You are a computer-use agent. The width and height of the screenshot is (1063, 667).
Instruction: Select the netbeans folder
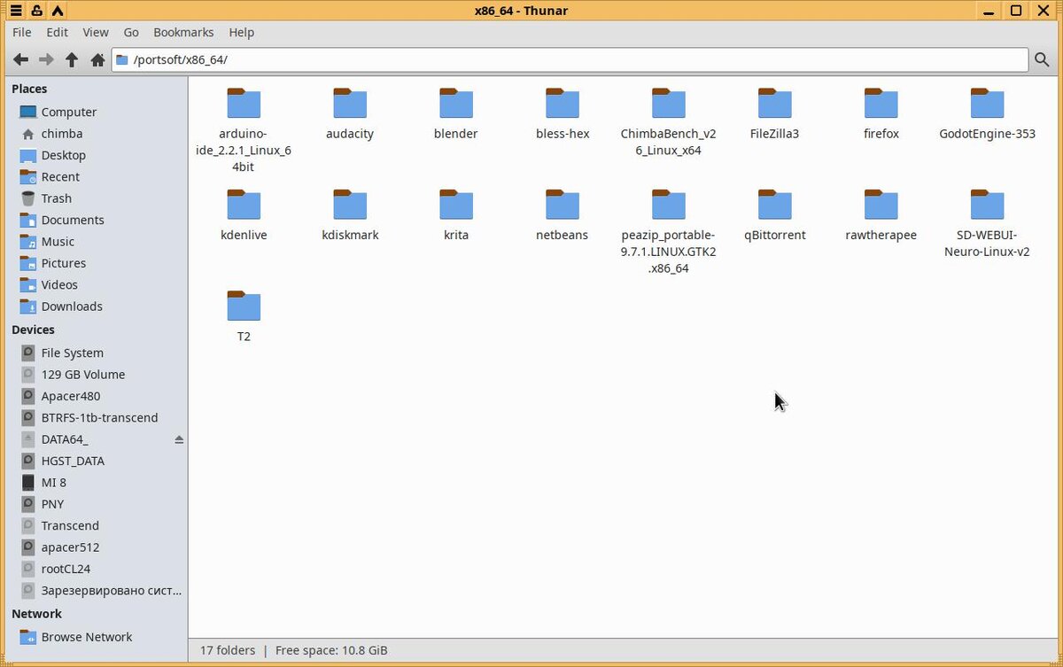pyautogui.click(x=563, y=215)
